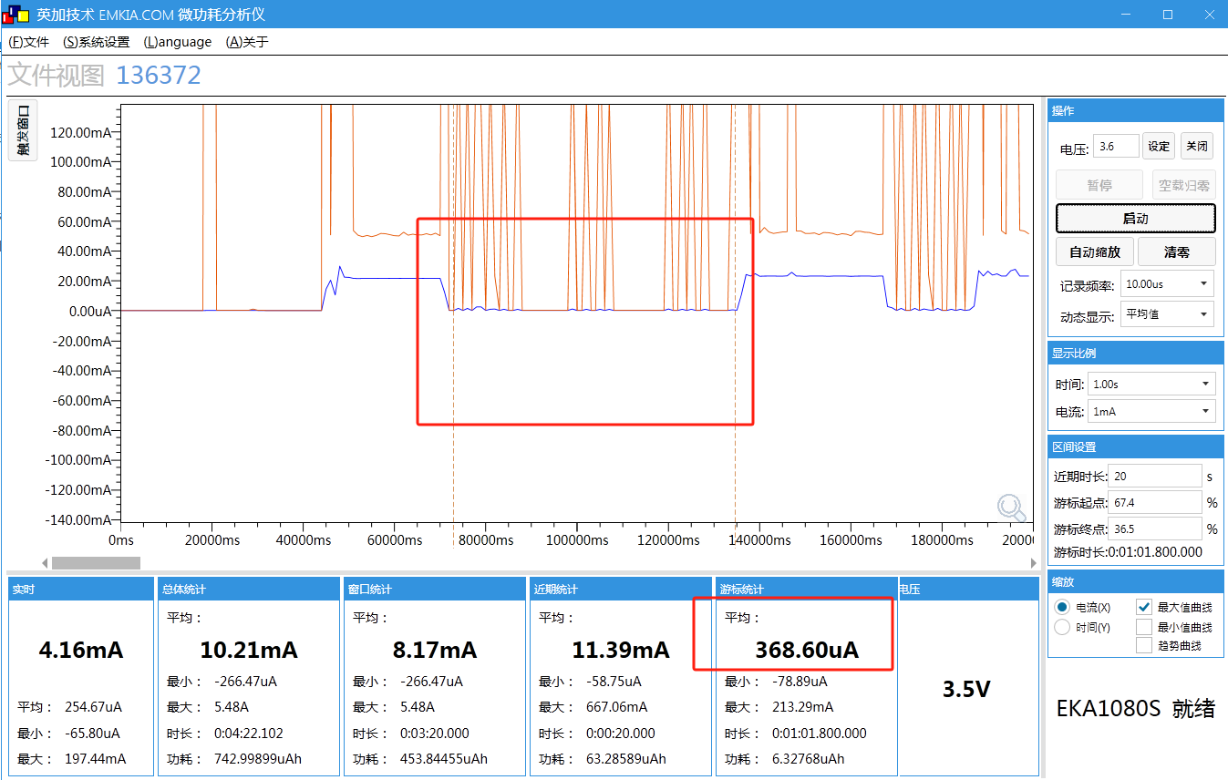1228x780 pixels.
Task: Uncheck the 最大值曲线 checkbox
Action: pos(1144,607)
